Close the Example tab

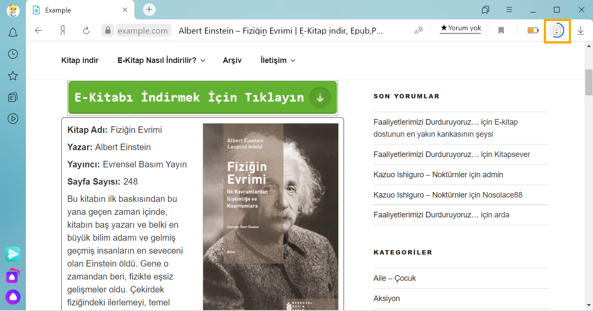click(125, 10)
